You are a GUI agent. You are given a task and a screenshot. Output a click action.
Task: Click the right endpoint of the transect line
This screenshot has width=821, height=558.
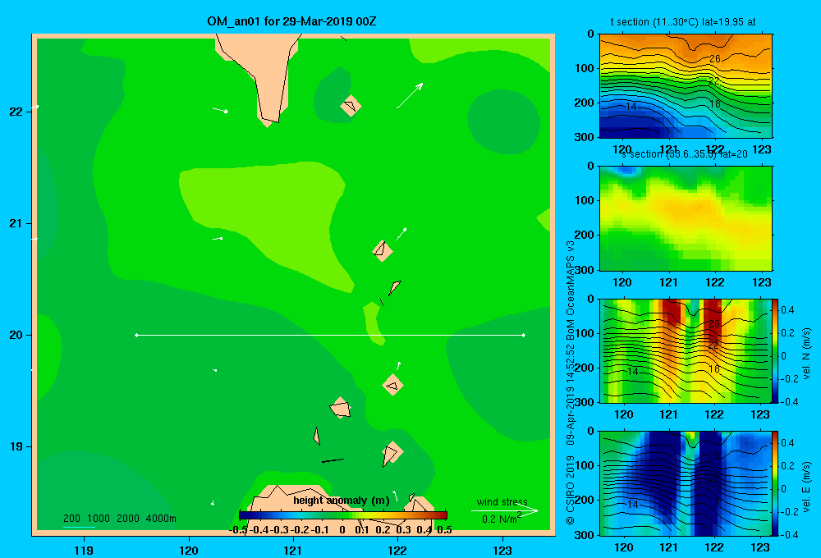[524, 335]
